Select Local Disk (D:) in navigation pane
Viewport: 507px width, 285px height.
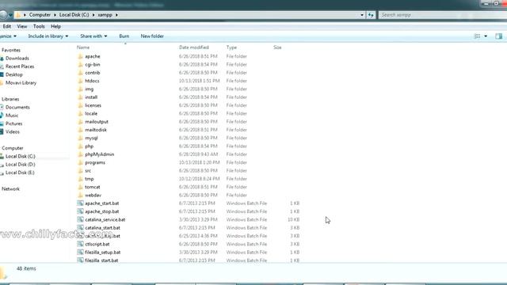pyautogui.click(x=21, y=165)
